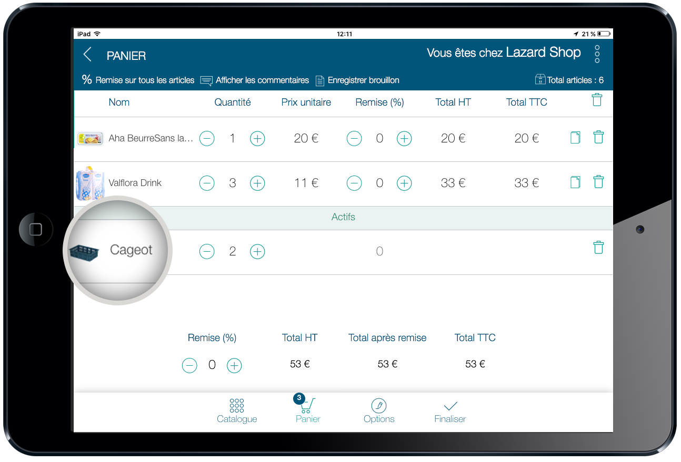Open the note icon for Aha Beurre
This screenshot has width=681, height=462.
(x=575, y=138)
